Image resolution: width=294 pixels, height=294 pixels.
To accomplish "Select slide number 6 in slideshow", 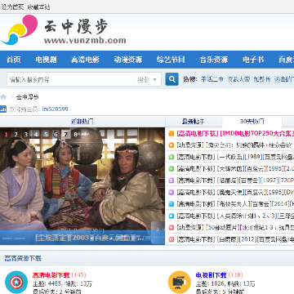I will [56, 134].
